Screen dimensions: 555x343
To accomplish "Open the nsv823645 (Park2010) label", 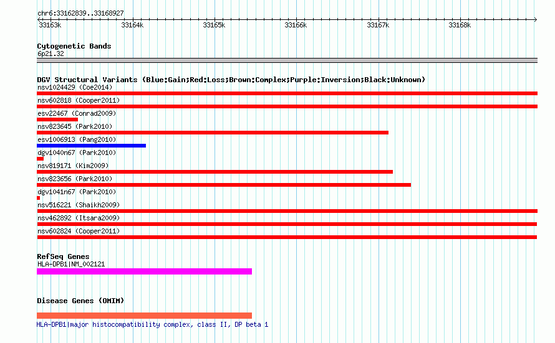I will 75,126.
